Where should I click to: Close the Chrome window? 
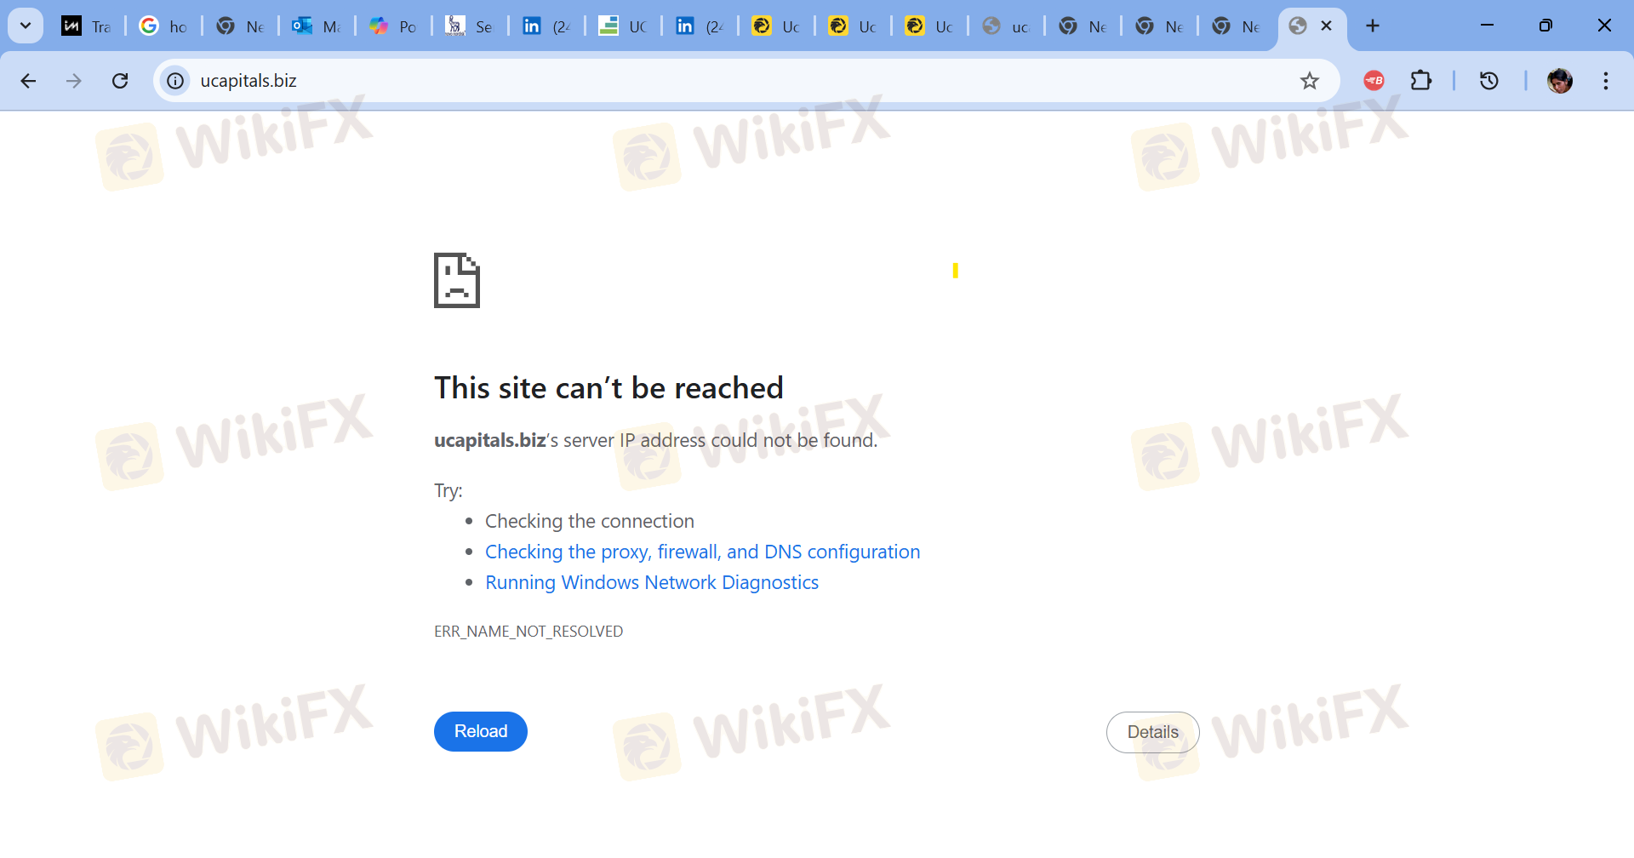1604,26
